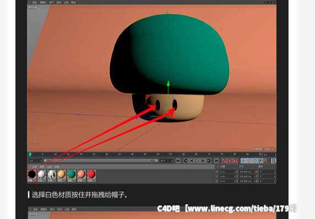Click red Keyframe Selection icon
The width and height of the screenshot is (315, 219).
click(x=235, y=161)
